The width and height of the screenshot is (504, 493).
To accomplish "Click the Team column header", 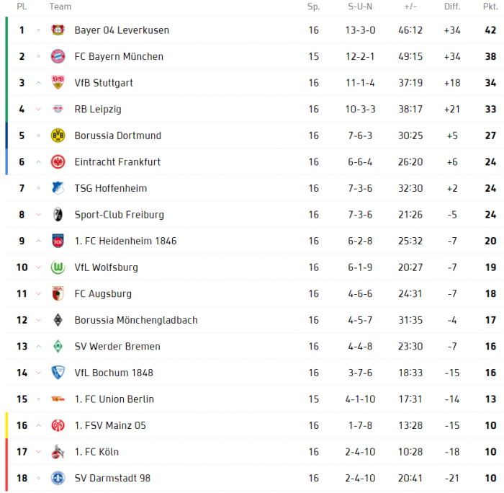I will pyautogui.click(x=60, y=6).
